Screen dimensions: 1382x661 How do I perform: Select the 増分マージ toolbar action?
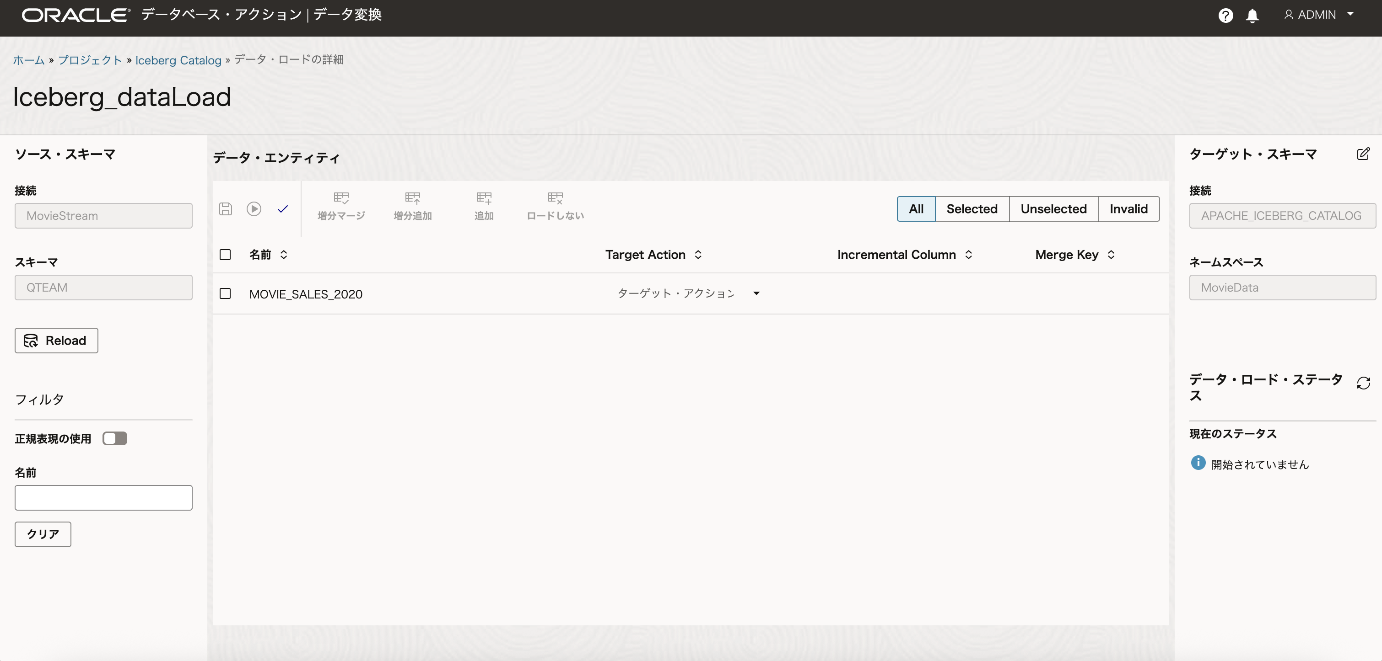point(341,206)
